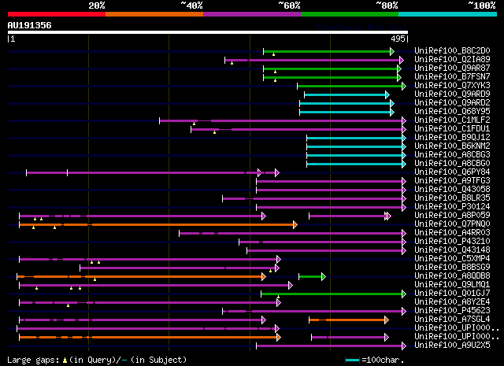The image size is (504, 366).
Task: Click the green alignment bar for B8C2D0
Action: click(x=328, y=51)
